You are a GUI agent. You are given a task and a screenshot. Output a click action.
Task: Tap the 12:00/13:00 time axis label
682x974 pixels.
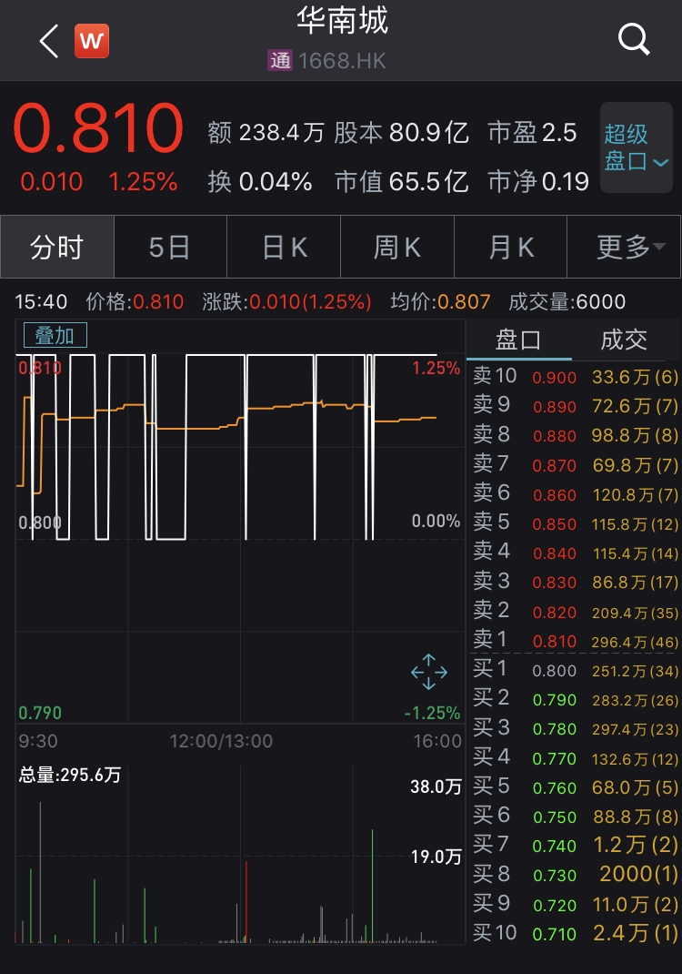coord(221,741)
